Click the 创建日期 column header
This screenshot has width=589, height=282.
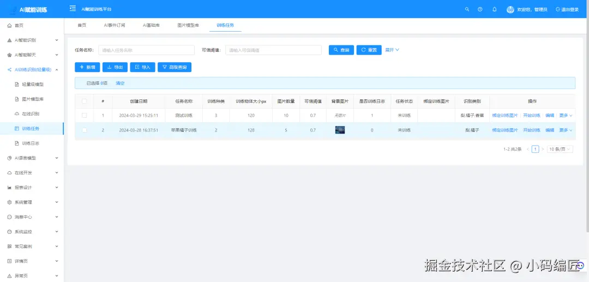coord(139,101)
